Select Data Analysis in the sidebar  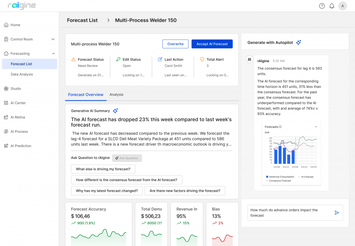coord(22,74)
